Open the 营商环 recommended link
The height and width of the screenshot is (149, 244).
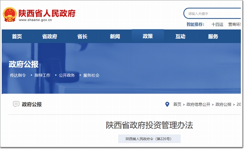[235, 25]
